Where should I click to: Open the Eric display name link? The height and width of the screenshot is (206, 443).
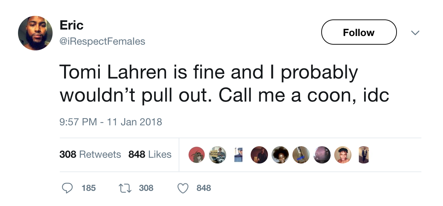pyautogui.click(x=71, y=25)
